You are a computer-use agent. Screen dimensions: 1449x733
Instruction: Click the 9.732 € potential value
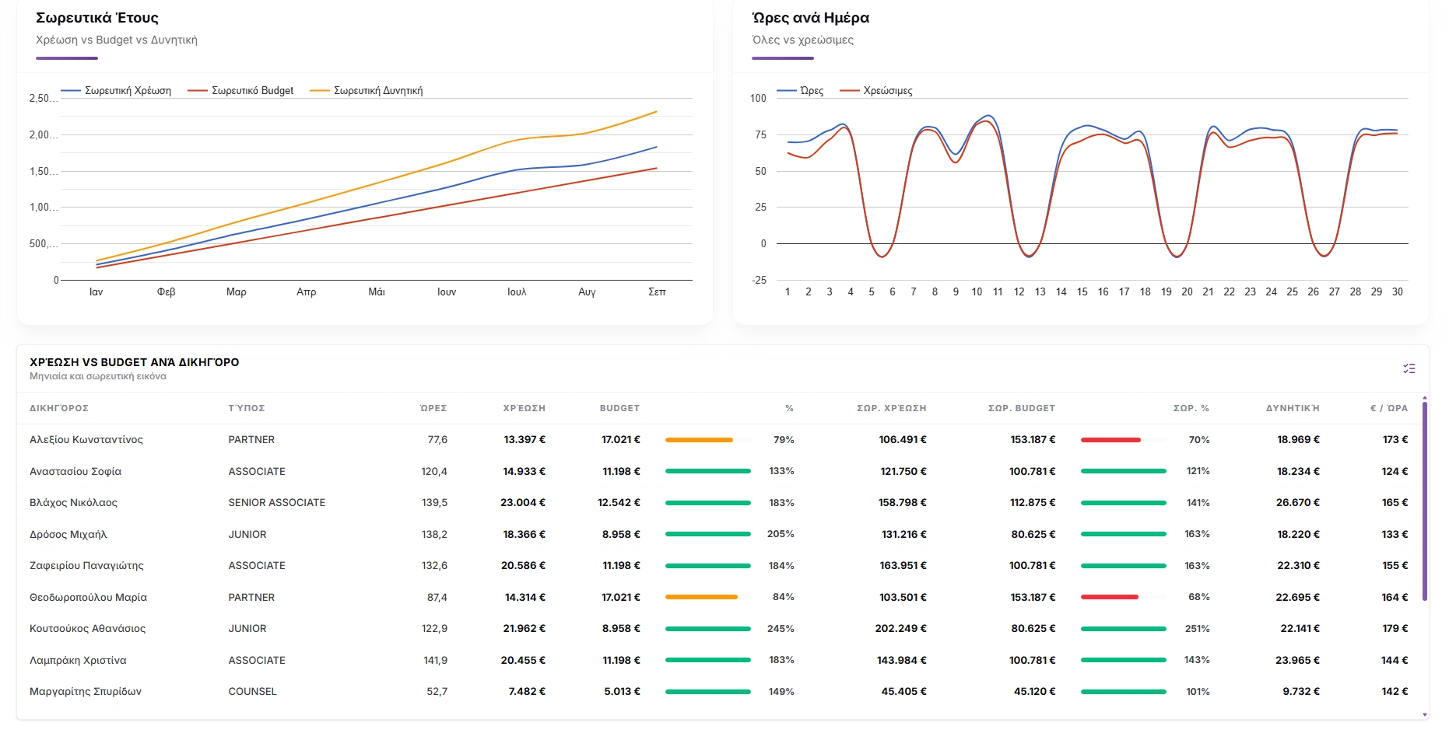pos(1301,692)
